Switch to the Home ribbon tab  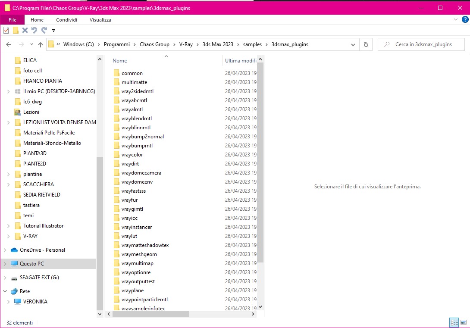pyautogui.click(x=37, y=20)
